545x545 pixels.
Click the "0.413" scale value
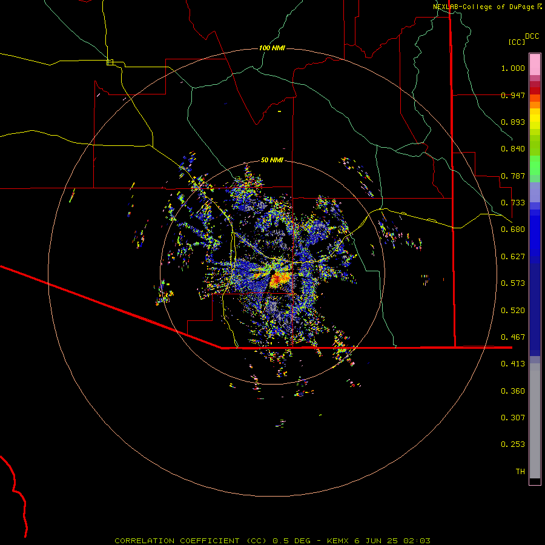pyautogui.click(x=513, y=364)
